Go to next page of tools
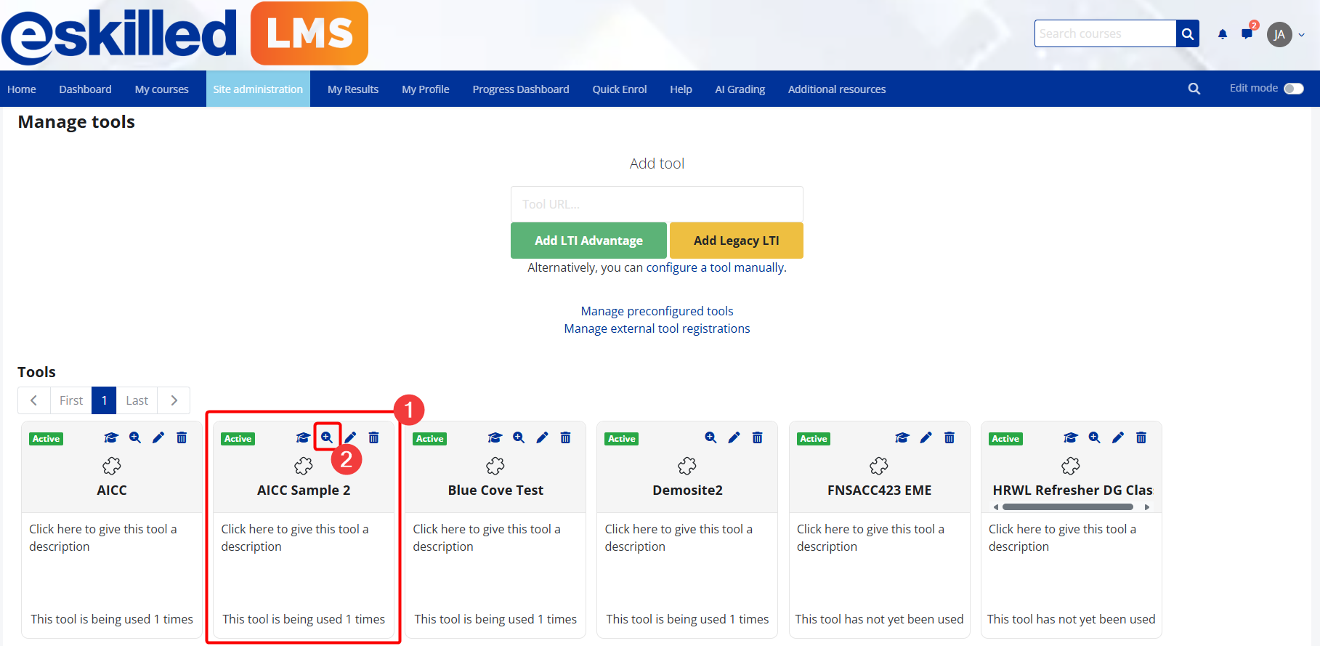The width and height of the screenshot is (1320, 646). (x=174, y=400)
